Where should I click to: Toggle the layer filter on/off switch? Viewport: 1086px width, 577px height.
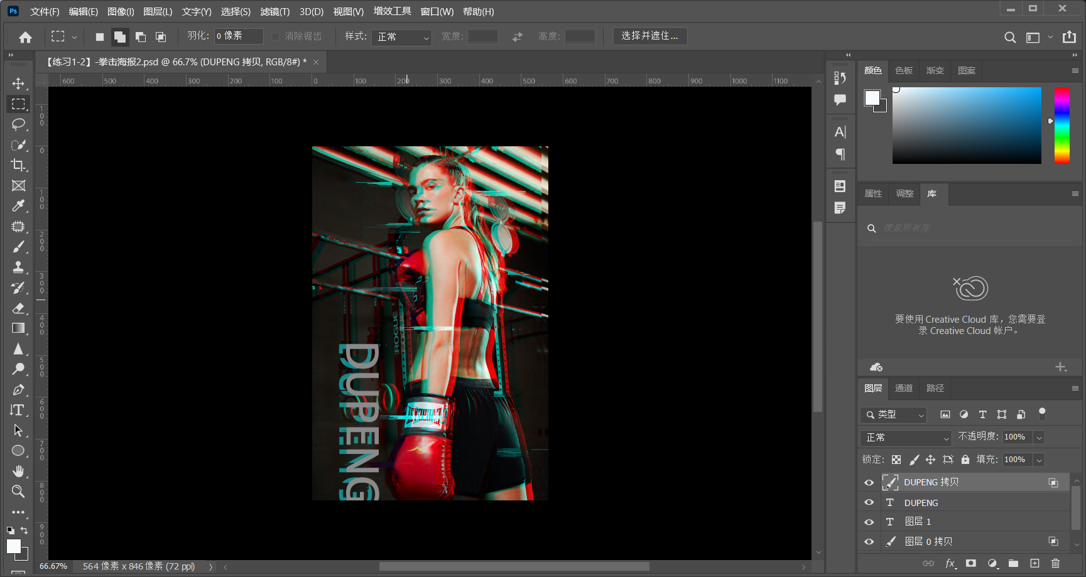[x=1042, y=414]
